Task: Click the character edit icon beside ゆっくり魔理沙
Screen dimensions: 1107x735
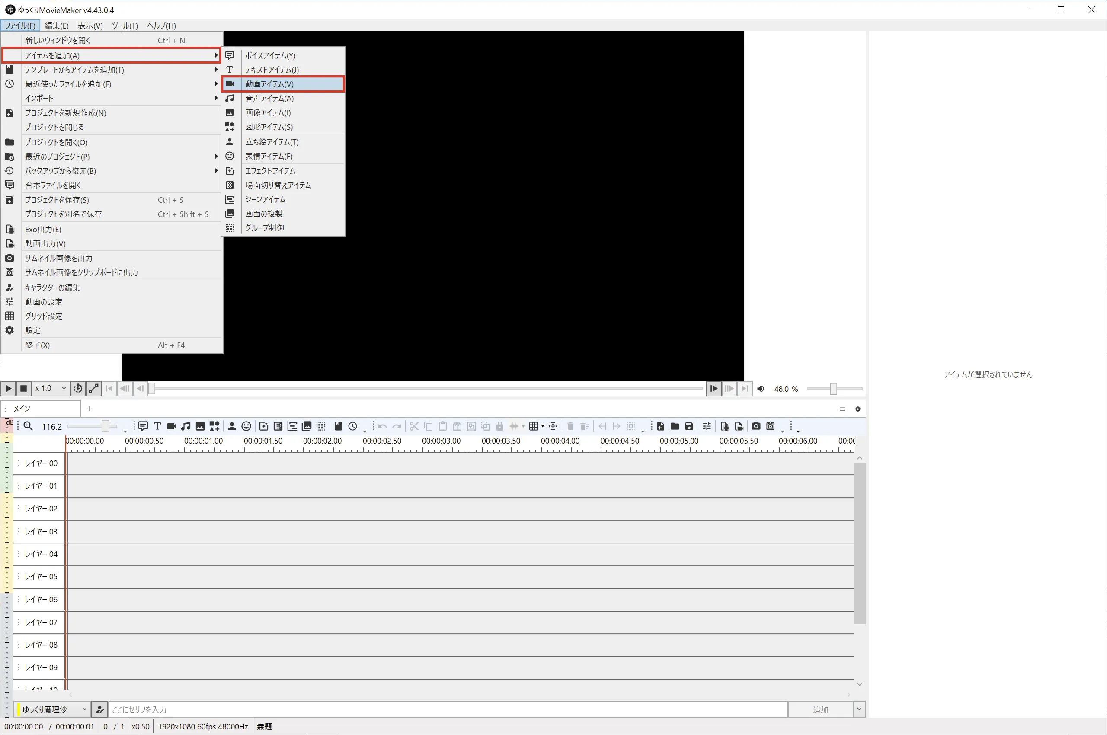Action: click(x=100, y=709)
